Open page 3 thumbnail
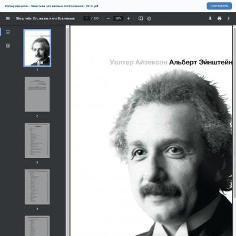This screenshot has height=236, width=236. pos(37,140)
